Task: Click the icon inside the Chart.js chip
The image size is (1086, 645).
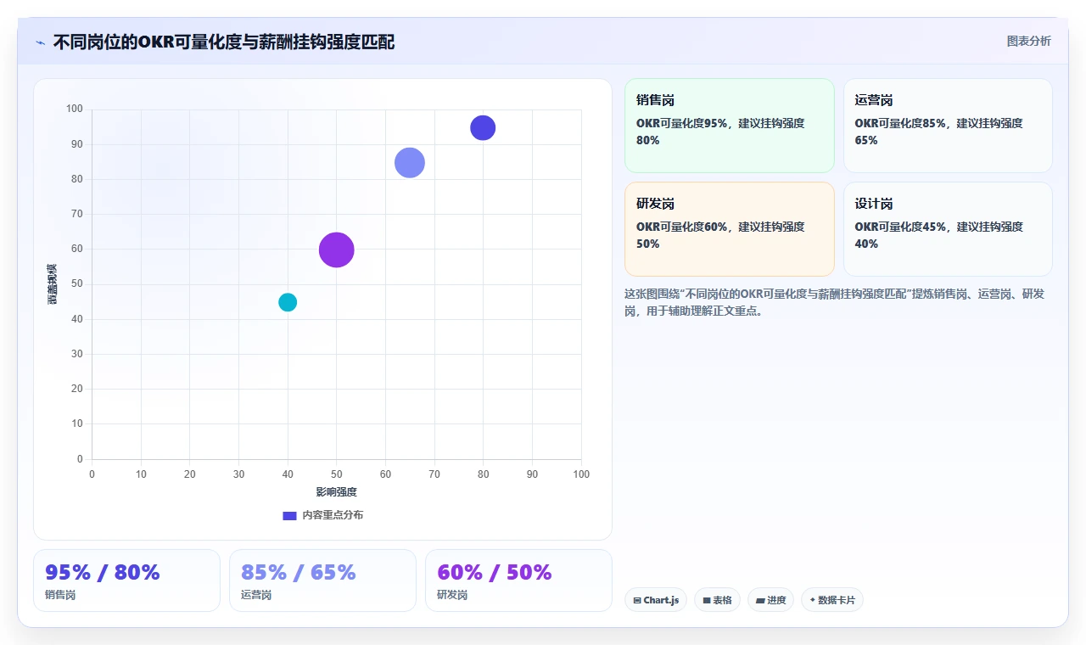Action: click(x=637, y=600)
